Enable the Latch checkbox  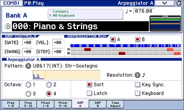pos(89,93)
